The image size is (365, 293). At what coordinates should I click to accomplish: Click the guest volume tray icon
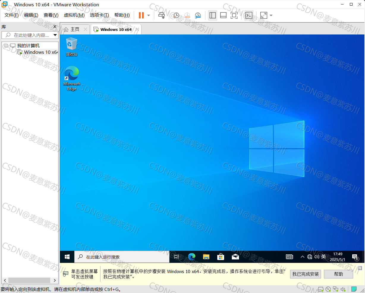317,257
